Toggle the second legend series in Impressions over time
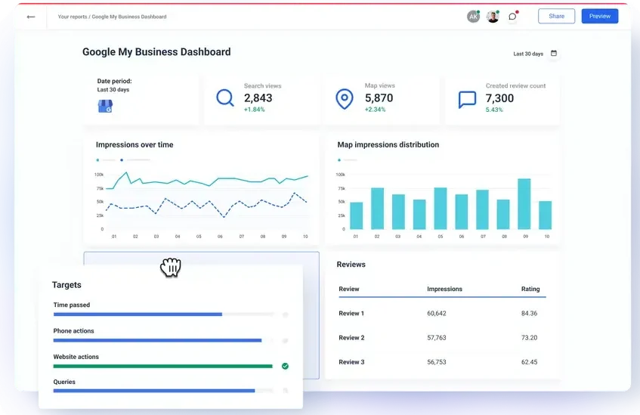This screenshot has width=640, height=415. click(x=135, y=159)
